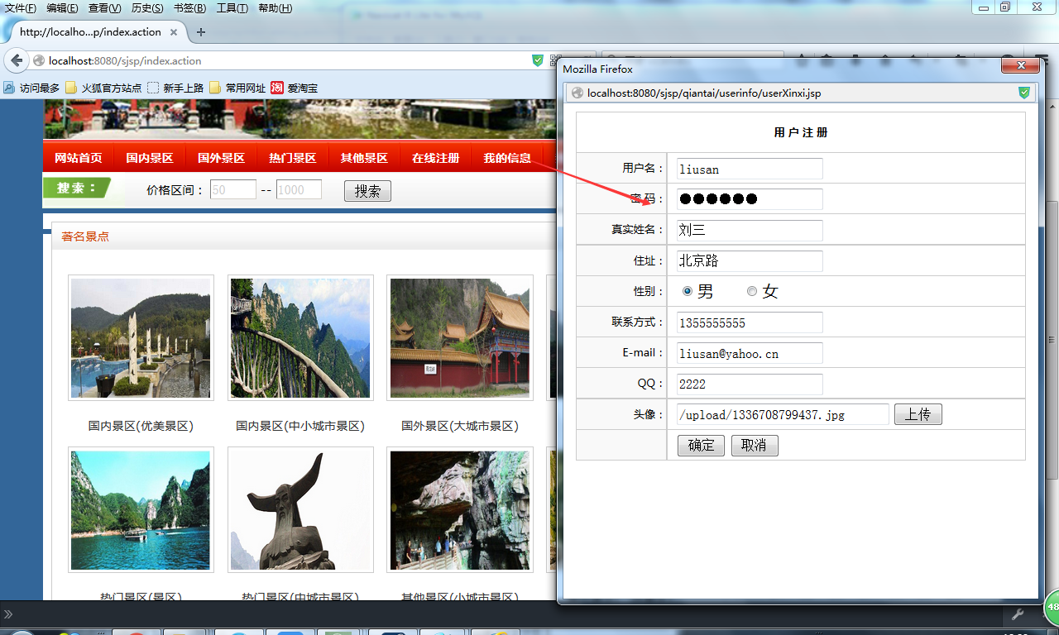Open the 火狐官方站点 bookmark folder
Image resolution: width=1059 pixels, height=635 pixels.
[x=103, y=88]
